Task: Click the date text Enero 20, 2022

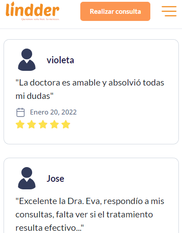Action: coord(53,112)
